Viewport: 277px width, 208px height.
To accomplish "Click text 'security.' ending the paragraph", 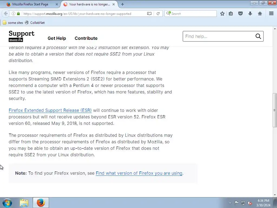I will 17,99.
